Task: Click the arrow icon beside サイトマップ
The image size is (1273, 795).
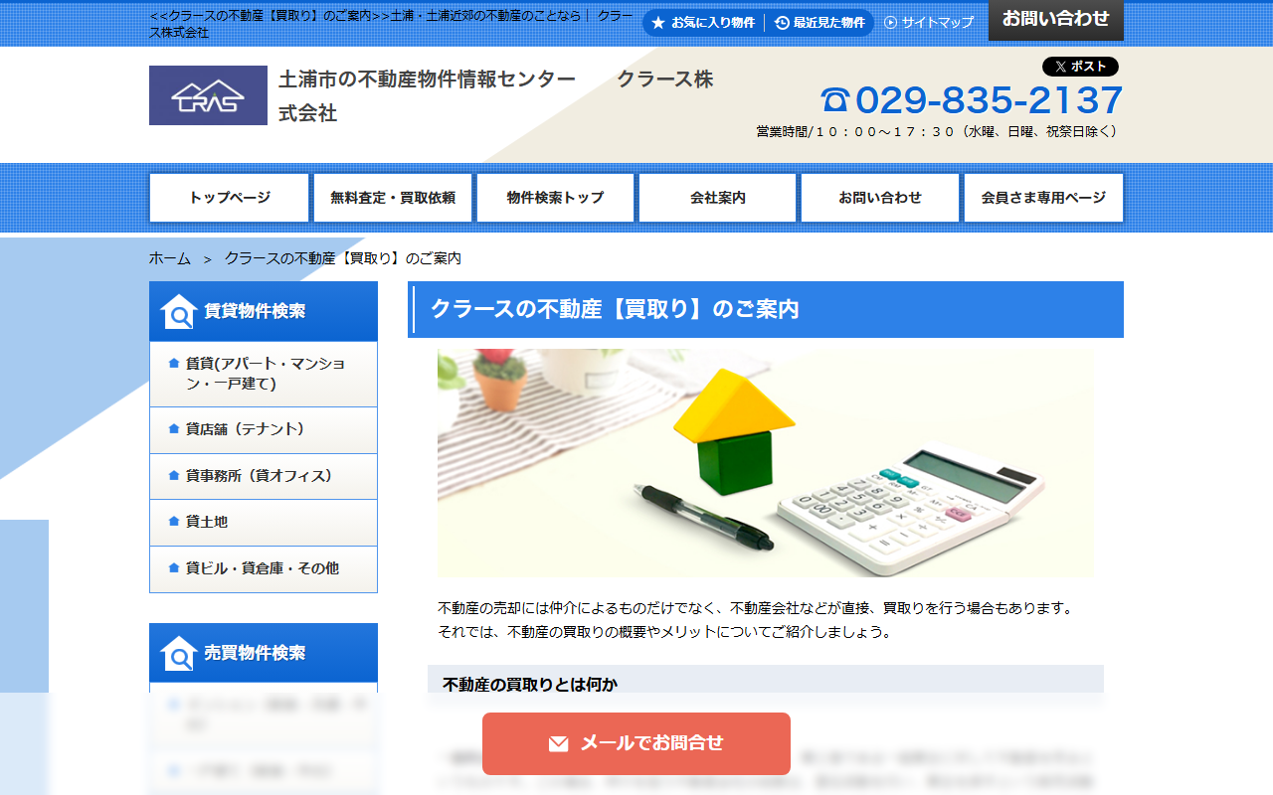Action: point(890,22)
